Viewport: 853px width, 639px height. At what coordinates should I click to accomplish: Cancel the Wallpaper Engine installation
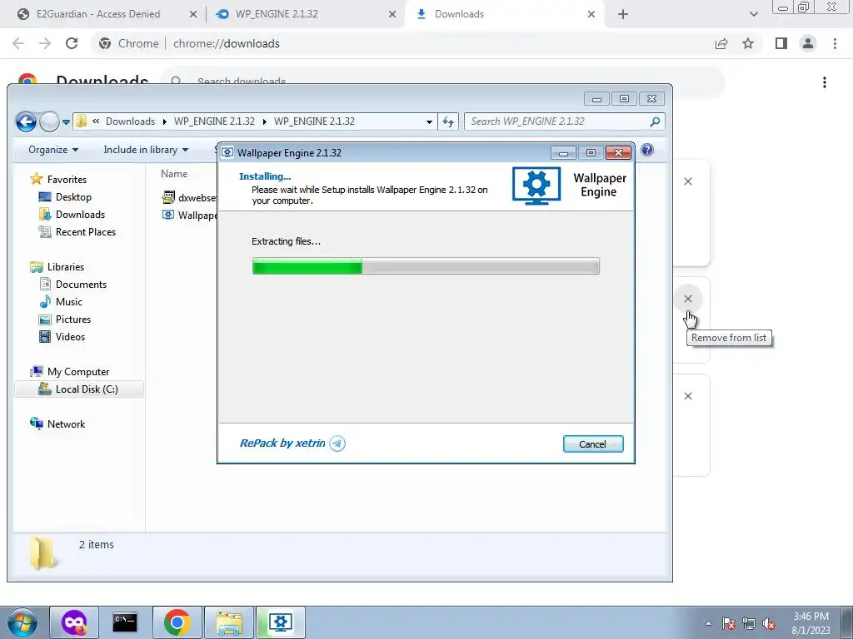tap(593, 444)
